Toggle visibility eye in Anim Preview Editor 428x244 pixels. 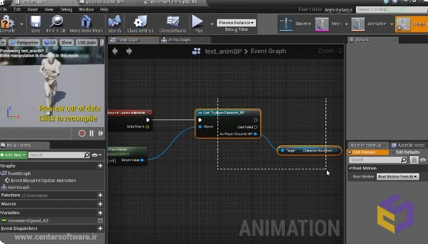pyautogui.click(x=423, y=160)
